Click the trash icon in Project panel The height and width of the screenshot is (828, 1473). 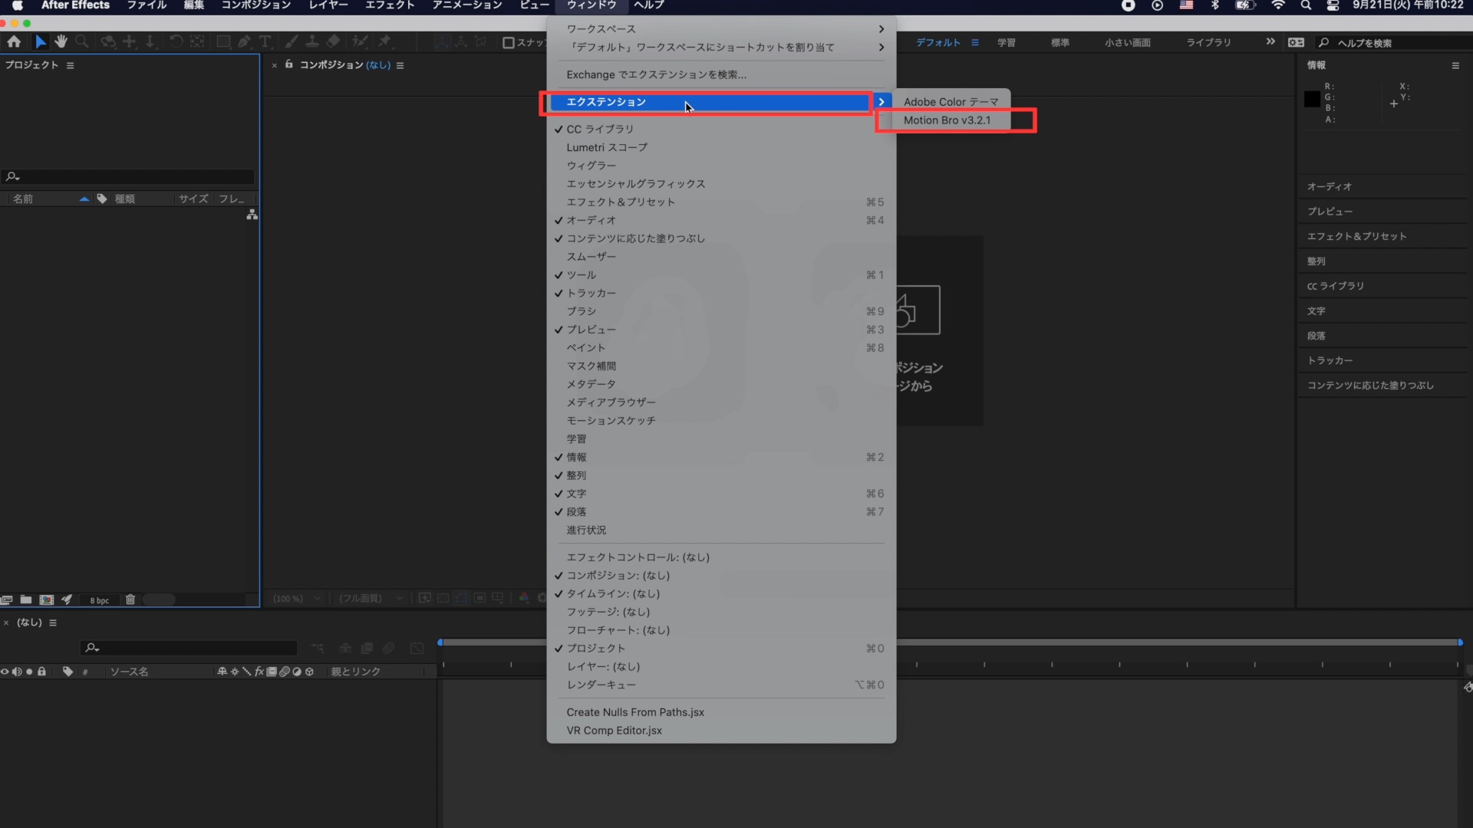(x=130, y=600)
